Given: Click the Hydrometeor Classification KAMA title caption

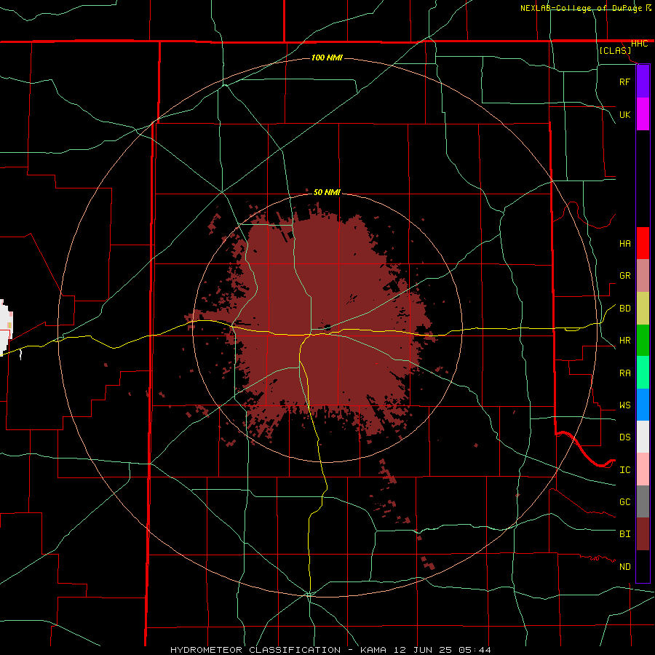Looking at the screenshot, I should tap(330, 650).
